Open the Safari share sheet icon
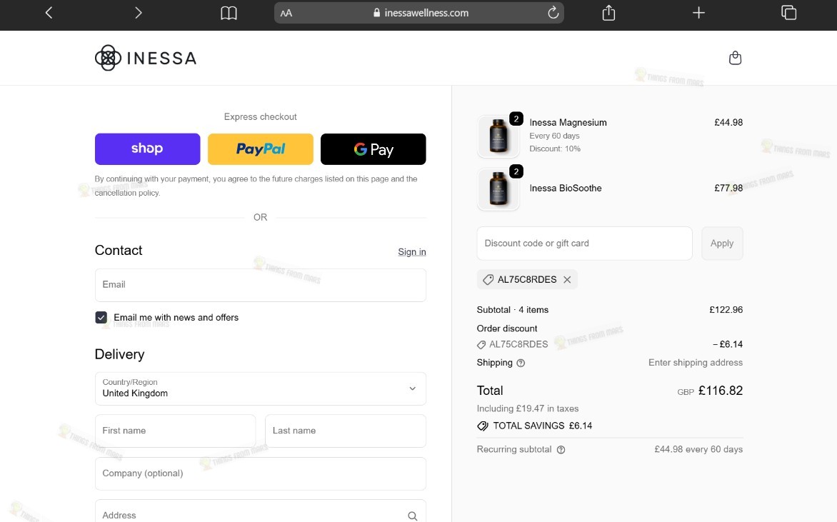837x522 pixels. coord(608,12)
